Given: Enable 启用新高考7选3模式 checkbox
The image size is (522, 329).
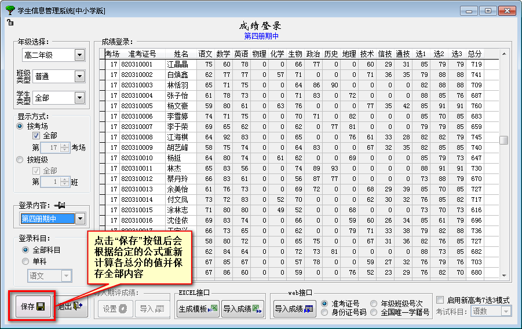Looking at the screenshot, I should tap(440, 300).
